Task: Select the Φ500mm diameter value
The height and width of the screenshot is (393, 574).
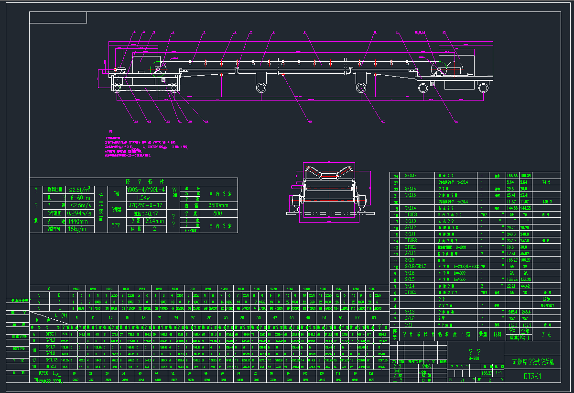Action: pyautogui.click(x=218, y=205)
